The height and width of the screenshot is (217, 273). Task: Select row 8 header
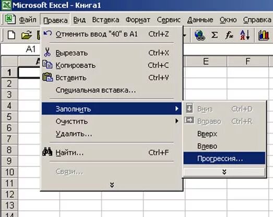9,150
